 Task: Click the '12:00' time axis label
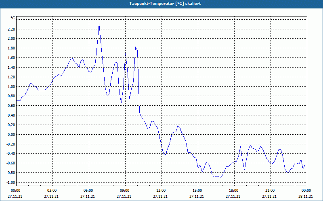(161, 191)
